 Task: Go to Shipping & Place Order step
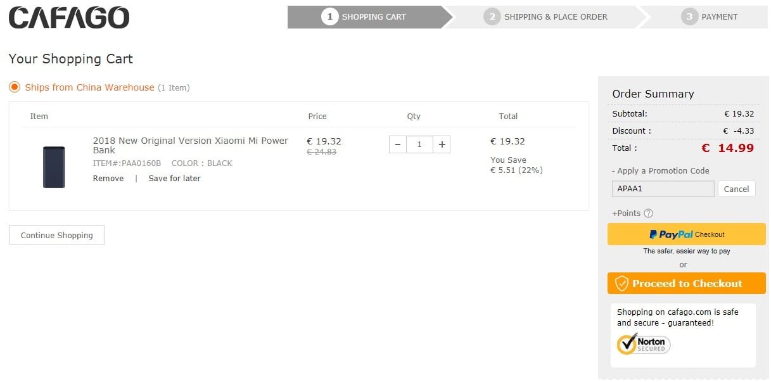pos(546,17)
